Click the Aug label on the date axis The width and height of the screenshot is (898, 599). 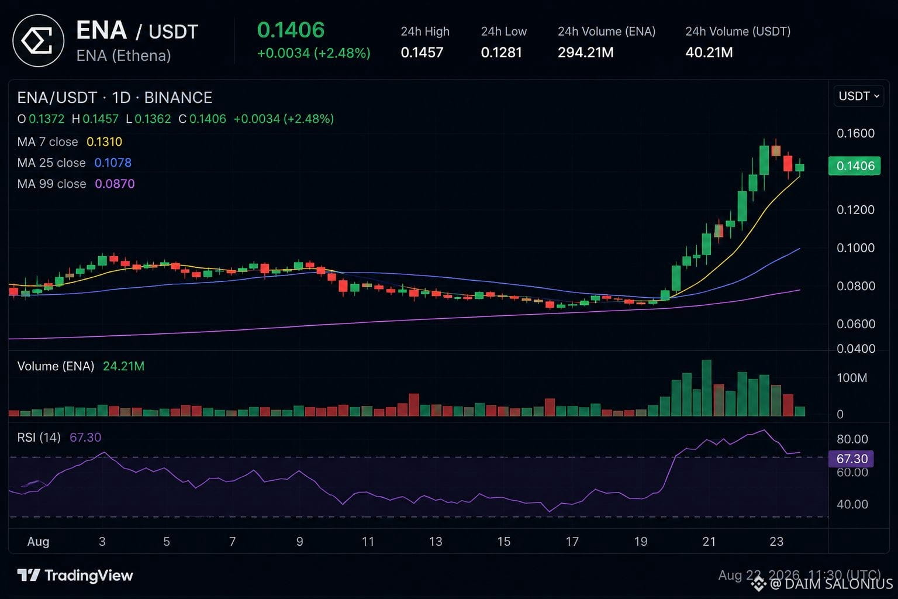(x=38, y=542)
